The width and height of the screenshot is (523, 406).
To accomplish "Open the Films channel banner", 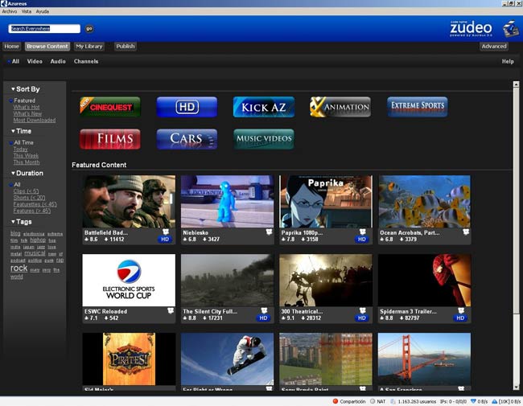I will (x=109, y=139).
